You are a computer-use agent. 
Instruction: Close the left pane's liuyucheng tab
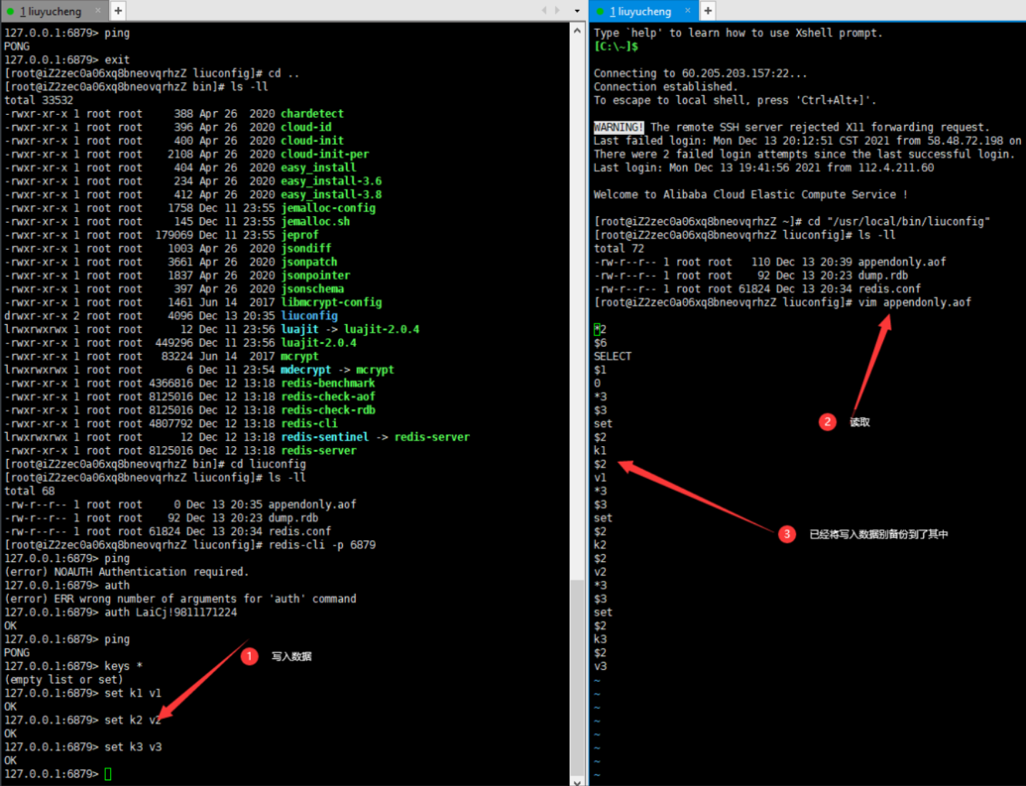pos(99,11)
